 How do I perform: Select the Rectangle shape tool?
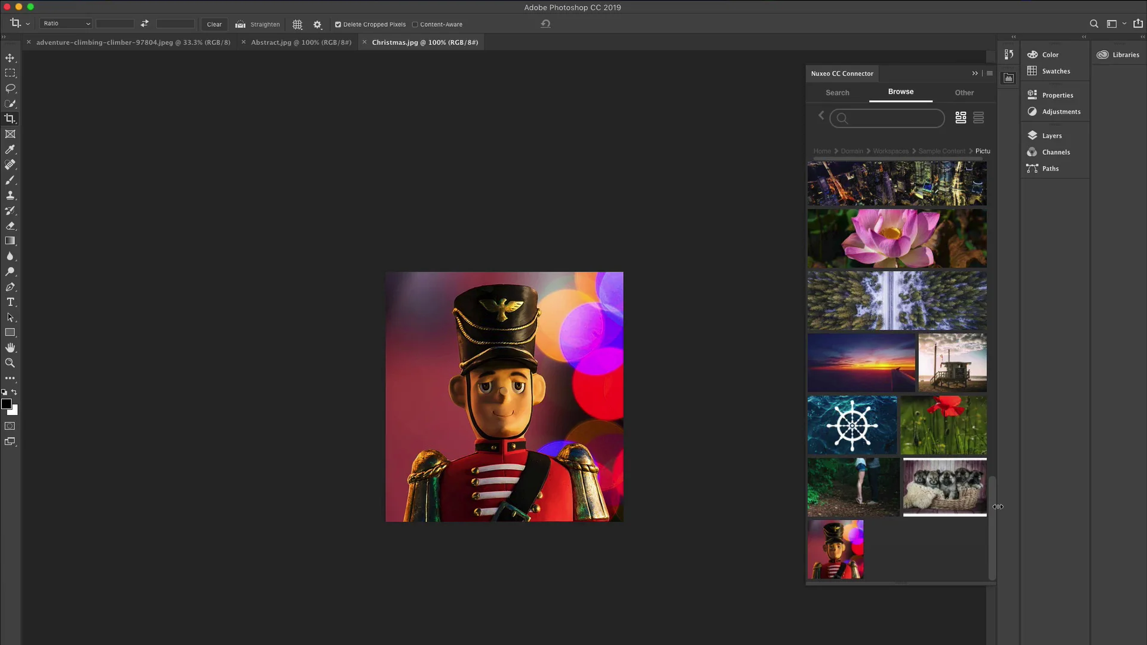tap(10, 333)
